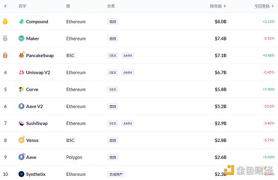Click the SushiSwap logo icon
Image resolution: width=278 pixels, height=180 pixels.
[x=21, y=123]
